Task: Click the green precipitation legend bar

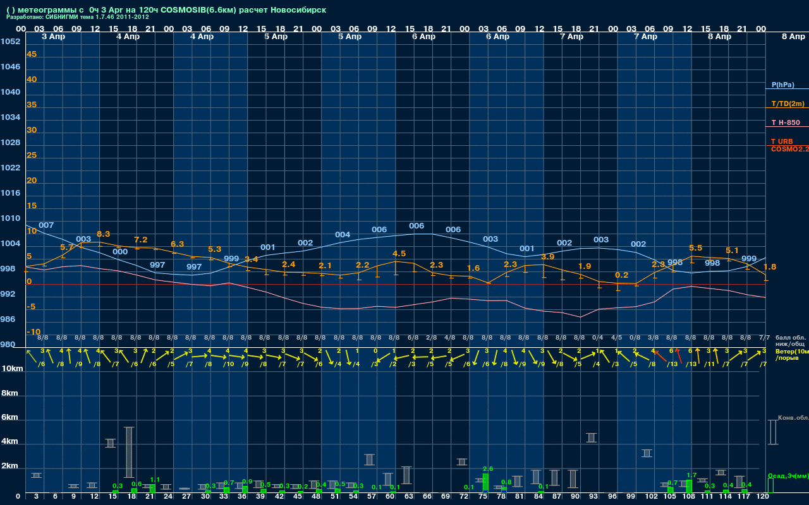Action: [x=770, y=485]
